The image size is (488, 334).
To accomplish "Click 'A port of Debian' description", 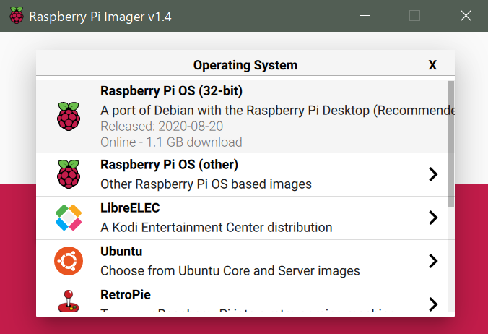I will pos(277,111).
